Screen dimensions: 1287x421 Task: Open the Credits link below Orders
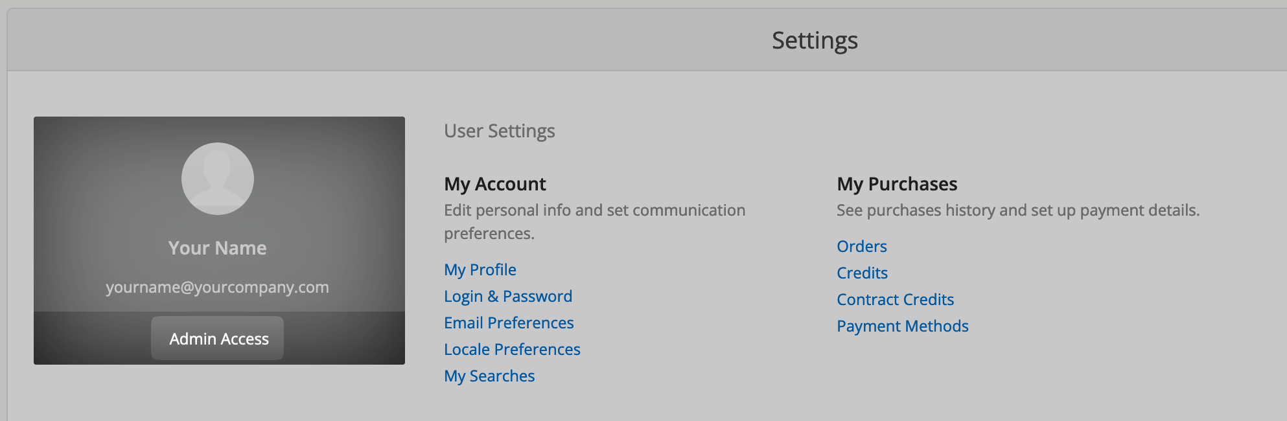click(x=862, y=273)
